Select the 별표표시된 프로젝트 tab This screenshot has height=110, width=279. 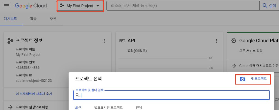tap(108, 108)
